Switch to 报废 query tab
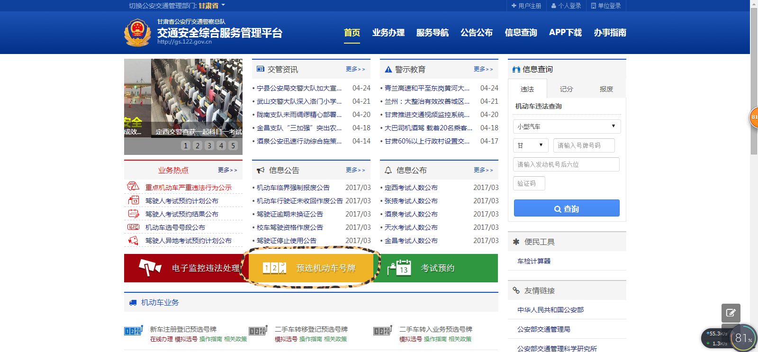Viewport: 758px width, 352px height. [x=606, y=89]
